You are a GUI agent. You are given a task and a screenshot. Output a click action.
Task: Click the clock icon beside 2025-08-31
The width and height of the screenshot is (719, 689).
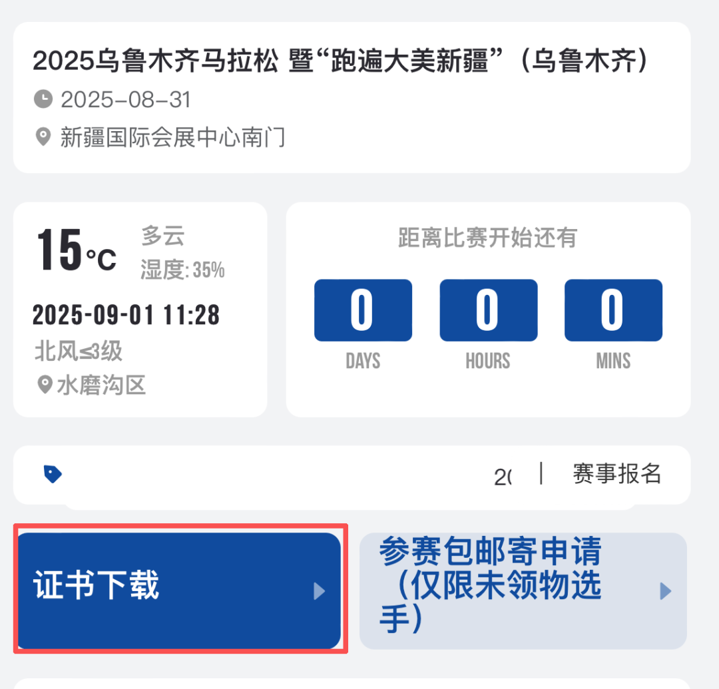(43, 100)
